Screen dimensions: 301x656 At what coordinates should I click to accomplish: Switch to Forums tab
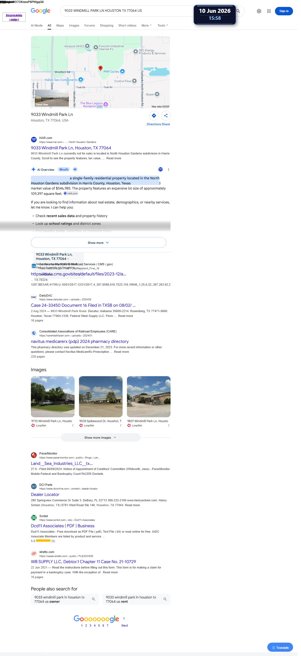point(89,25)
